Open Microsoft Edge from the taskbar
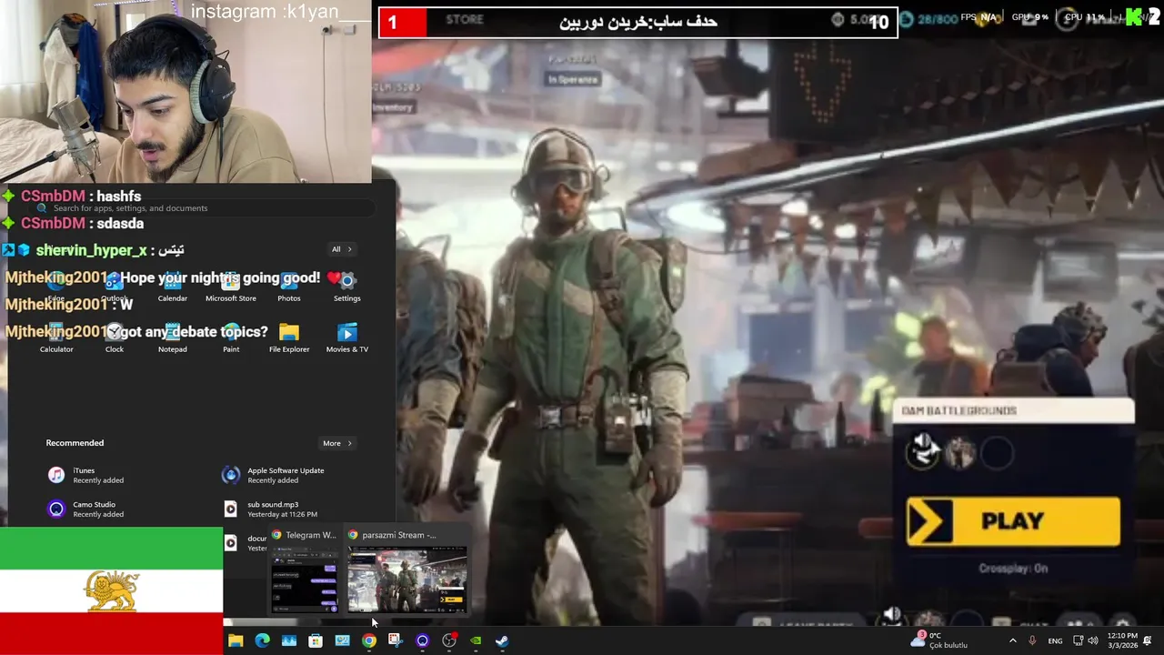Screen dimensions: 1164x655 [262, 640]
